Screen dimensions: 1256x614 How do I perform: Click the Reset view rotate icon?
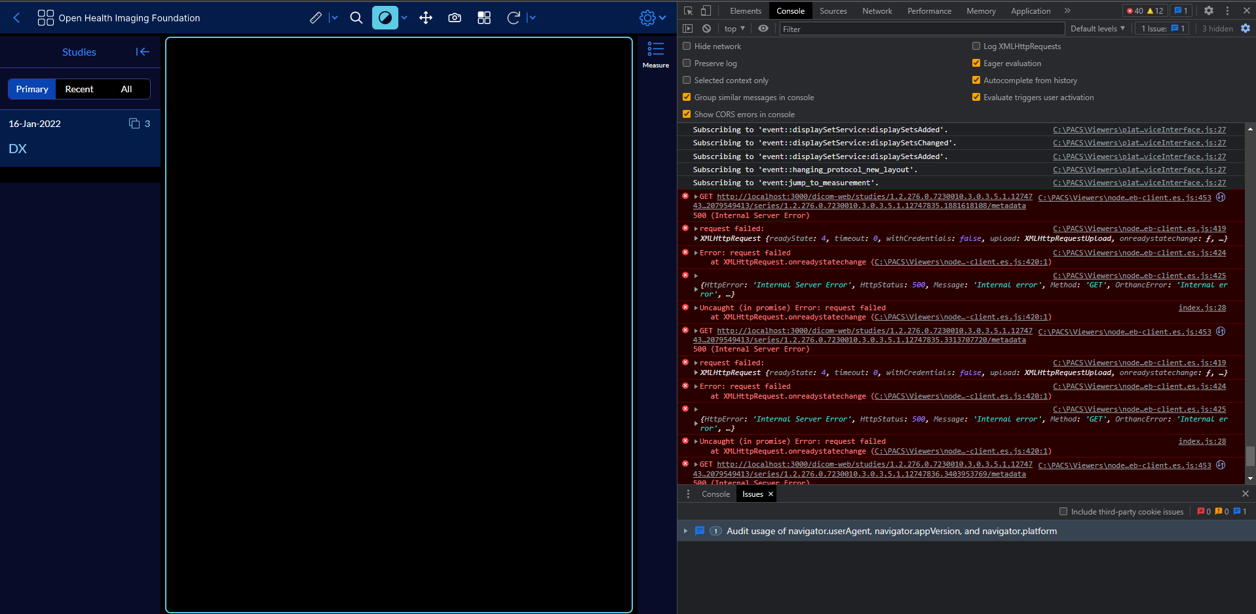pos(514,18)
